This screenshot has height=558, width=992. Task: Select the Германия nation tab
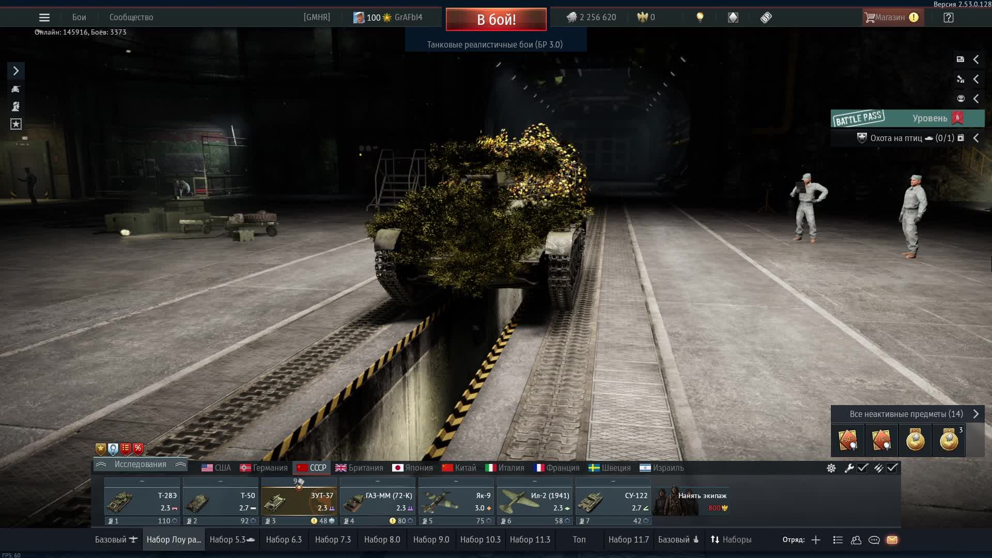pos(264,468)
